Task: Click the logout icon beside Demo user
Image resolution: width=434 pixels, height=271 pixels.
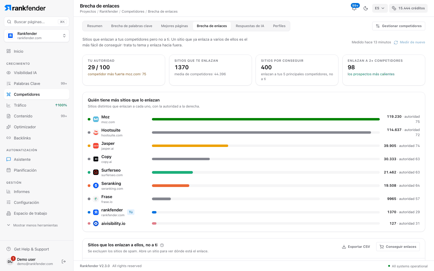Action: click(x=64, y=261)
